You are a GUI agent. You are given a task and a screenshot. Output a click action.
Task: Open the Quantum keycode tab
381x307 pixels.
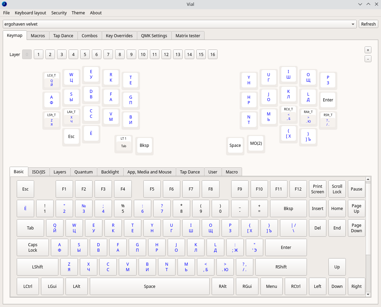coord(84,172)
